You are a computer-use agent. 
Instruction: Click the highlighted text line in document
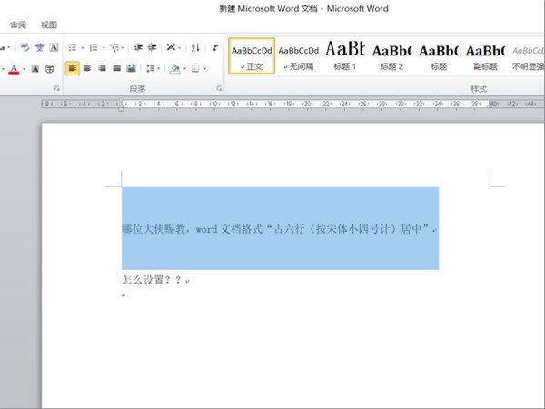point(280,229)
